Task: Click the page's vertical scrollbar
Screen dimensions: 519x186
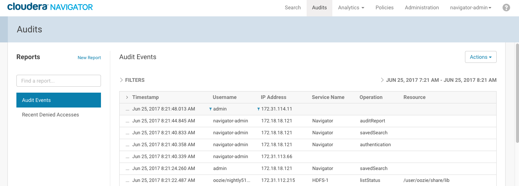Action: click(x=517, y=93)
